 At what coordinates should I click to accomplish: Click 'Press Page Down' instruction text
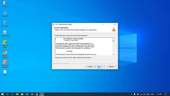(x=71, y=35)
